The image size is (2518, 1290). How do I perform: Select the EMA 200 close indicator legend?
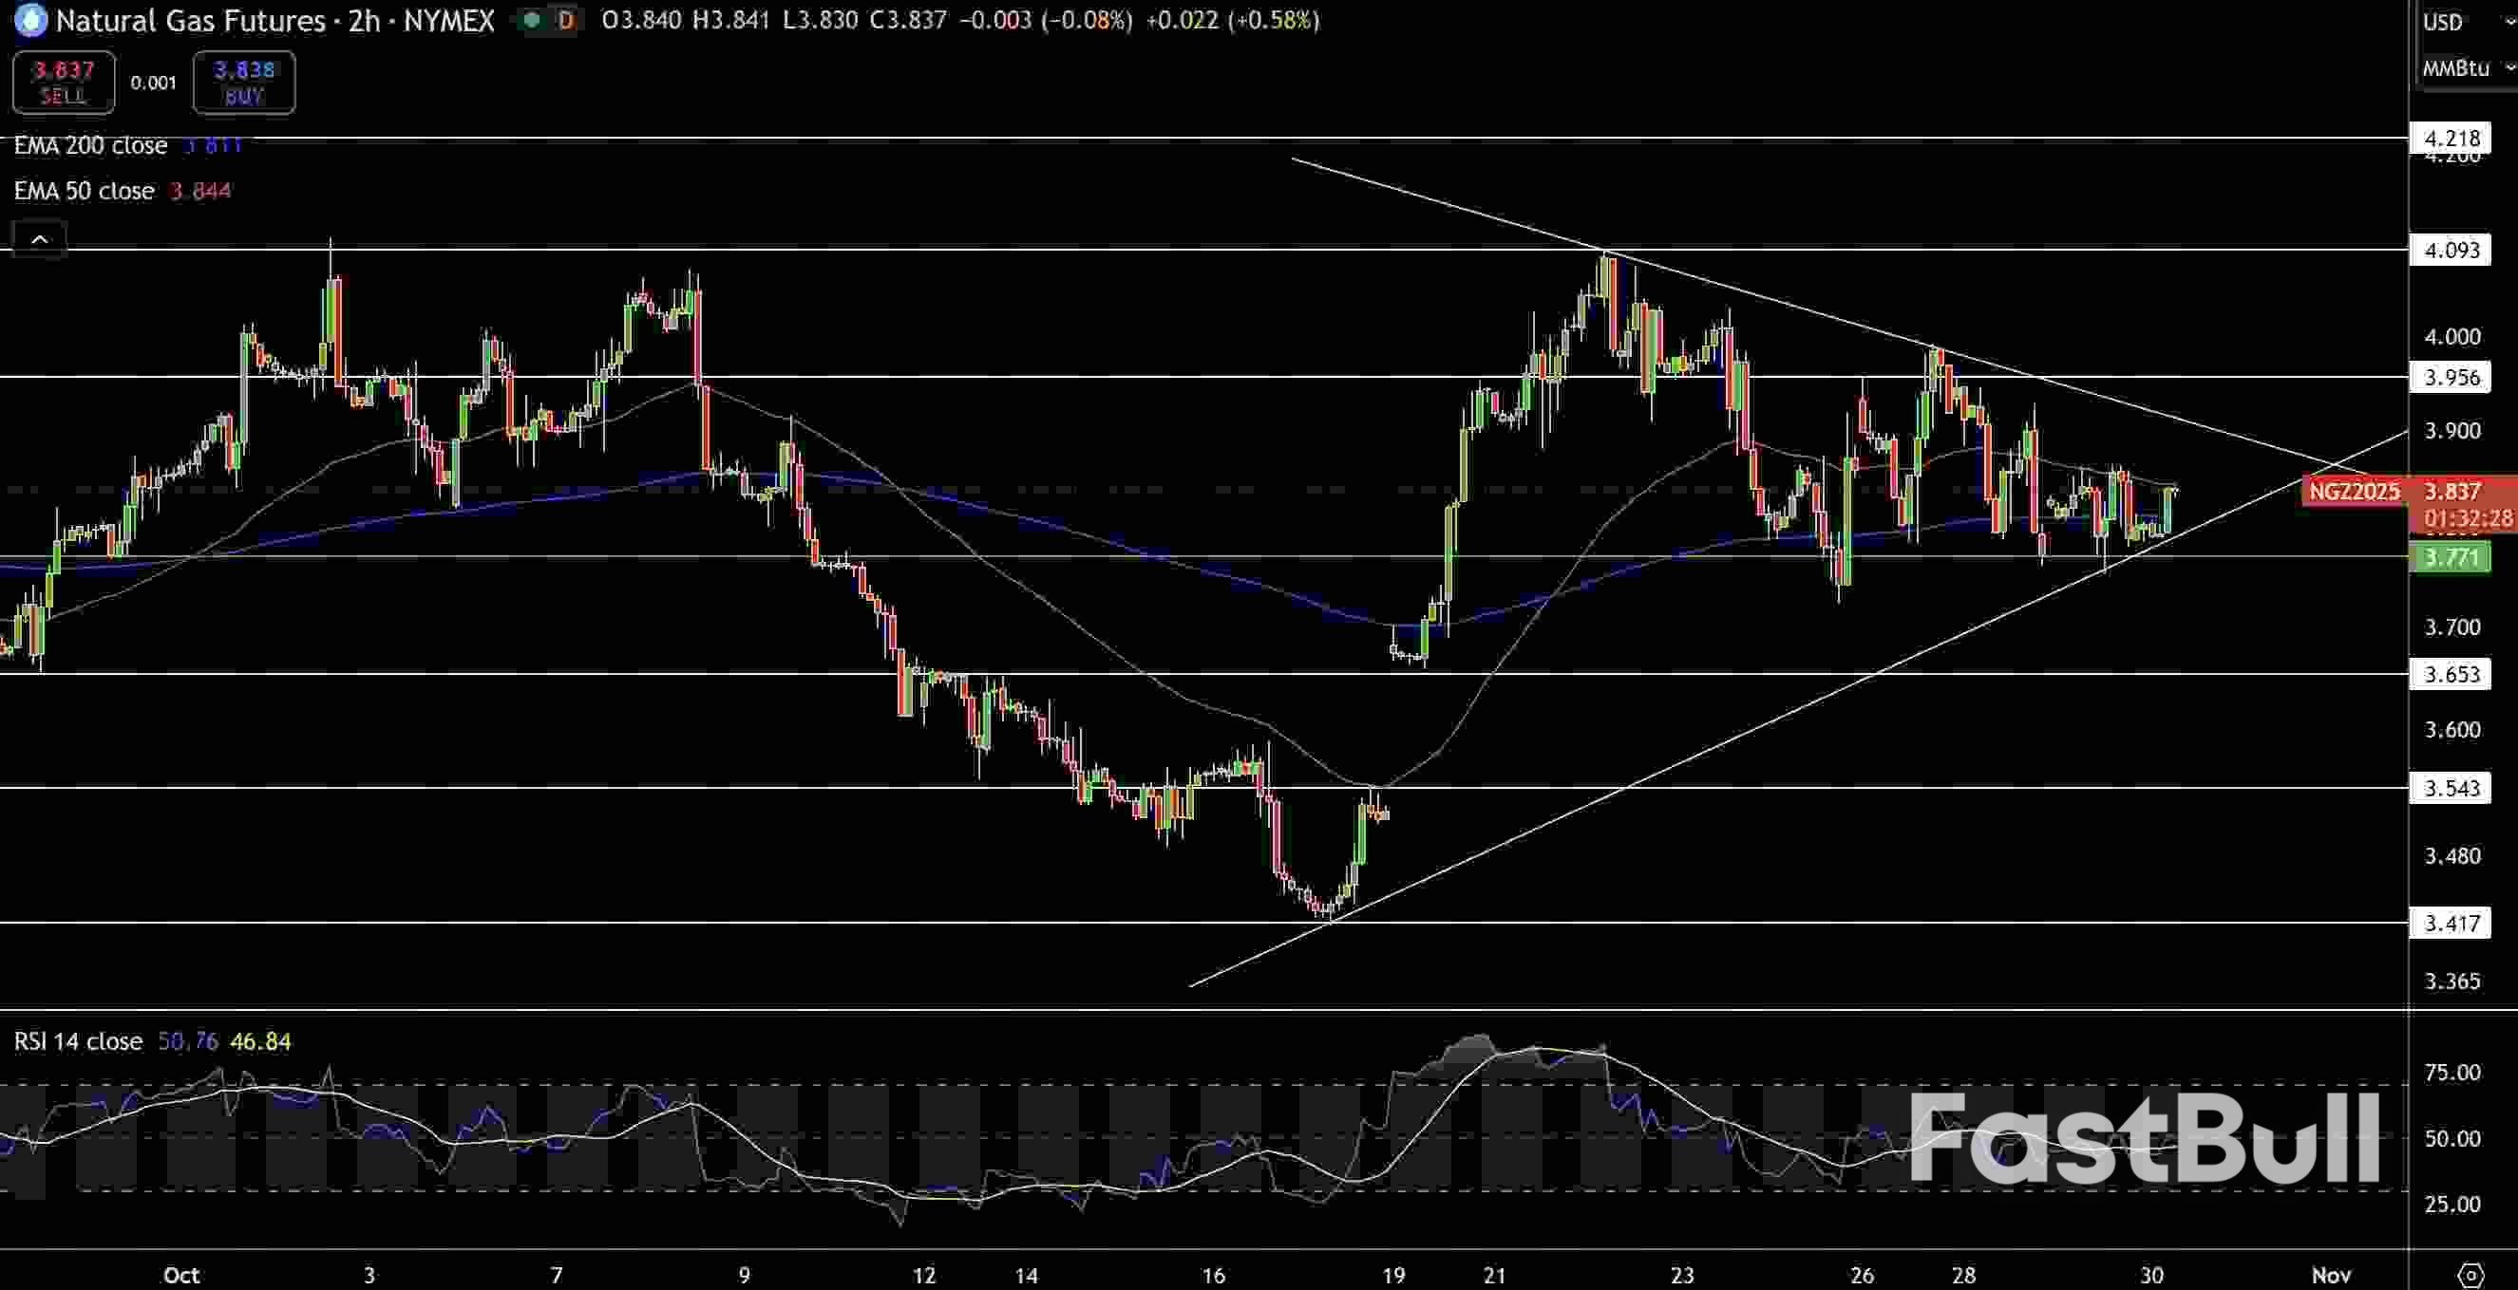pos(90,145)
